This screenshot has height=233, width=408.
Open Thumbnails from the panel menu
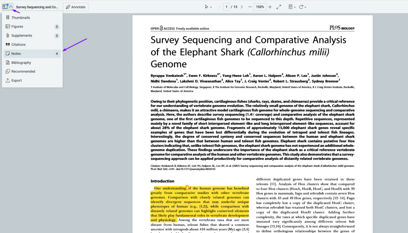tap(20, 18)
